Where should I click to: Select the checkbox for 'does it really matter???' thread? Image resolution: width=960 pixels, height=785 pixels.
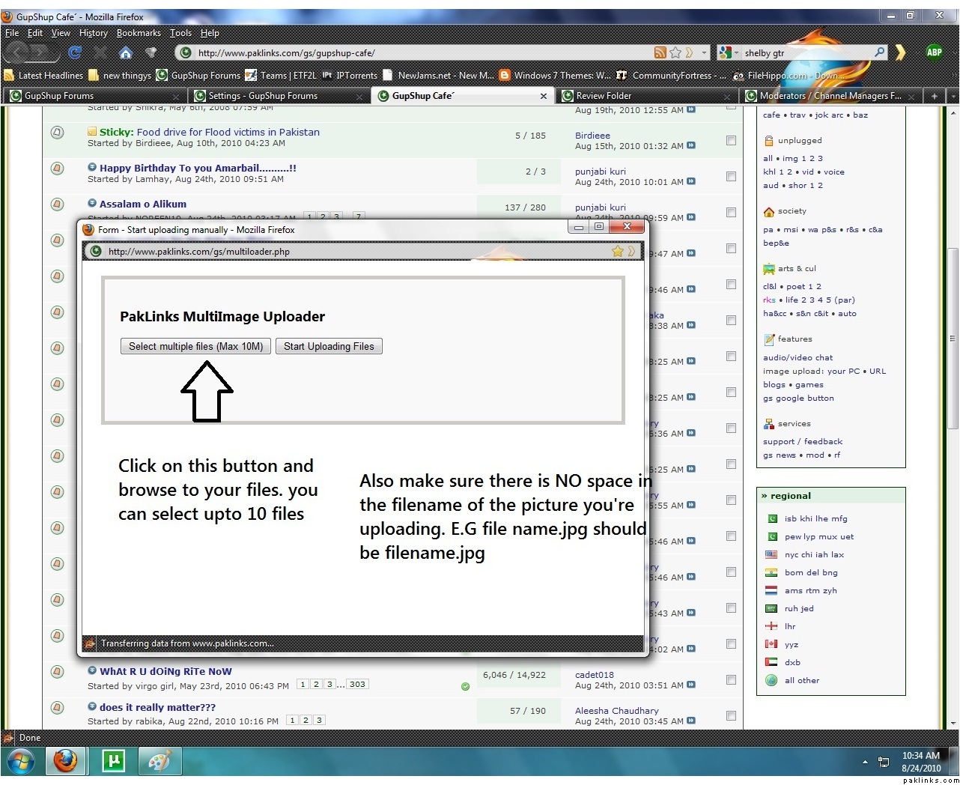[x=731, y=715]
